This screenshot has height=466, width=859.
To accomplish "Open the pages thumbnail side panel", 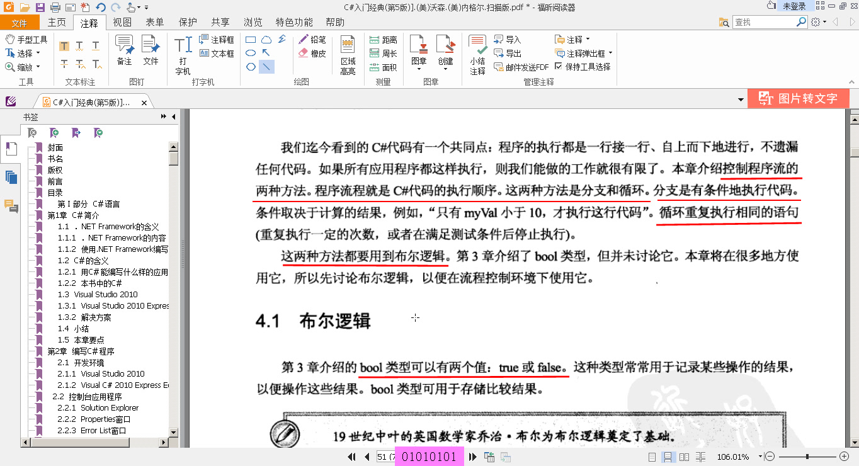I will tap(11, 178).
